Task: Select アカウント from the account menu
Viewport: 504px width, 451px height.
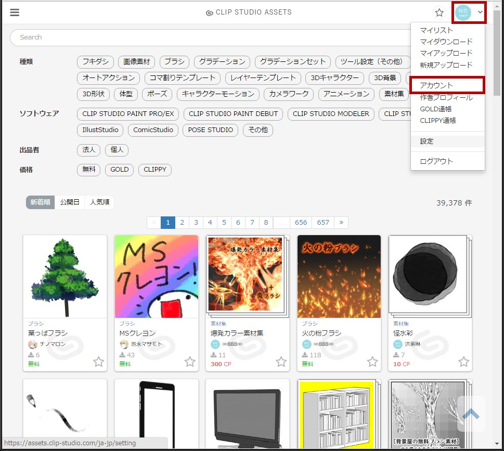Action: pos(435,85)
